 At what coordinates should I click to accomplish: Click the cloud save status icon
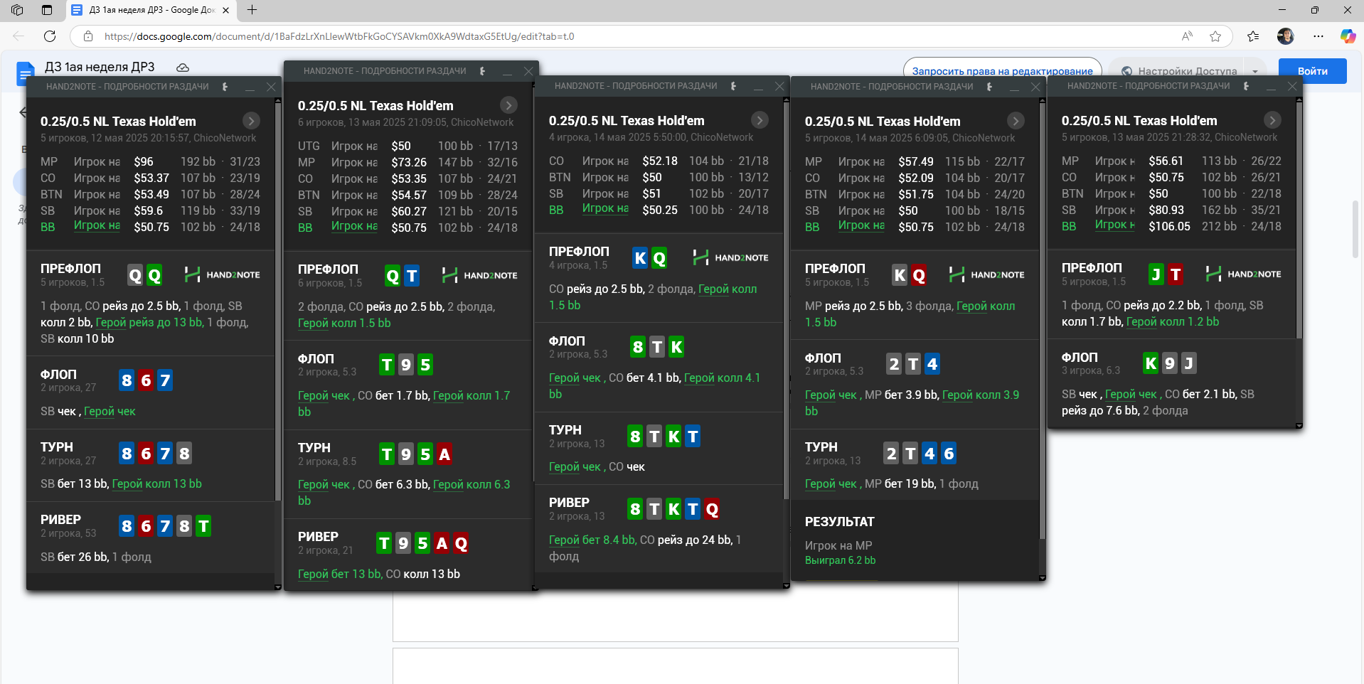[183, 68]
